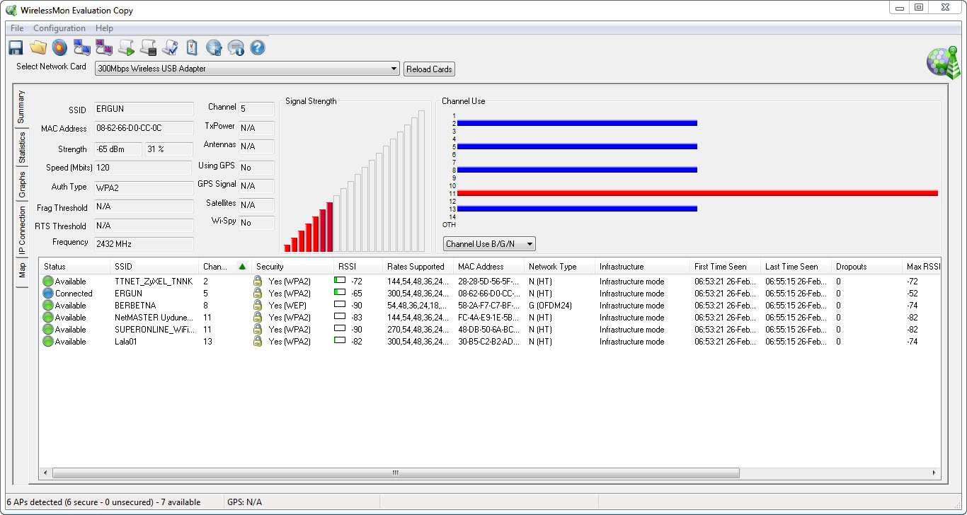Click green status circle for Lala01
Viewport: 967px width, 515px height.
(48, 342)
